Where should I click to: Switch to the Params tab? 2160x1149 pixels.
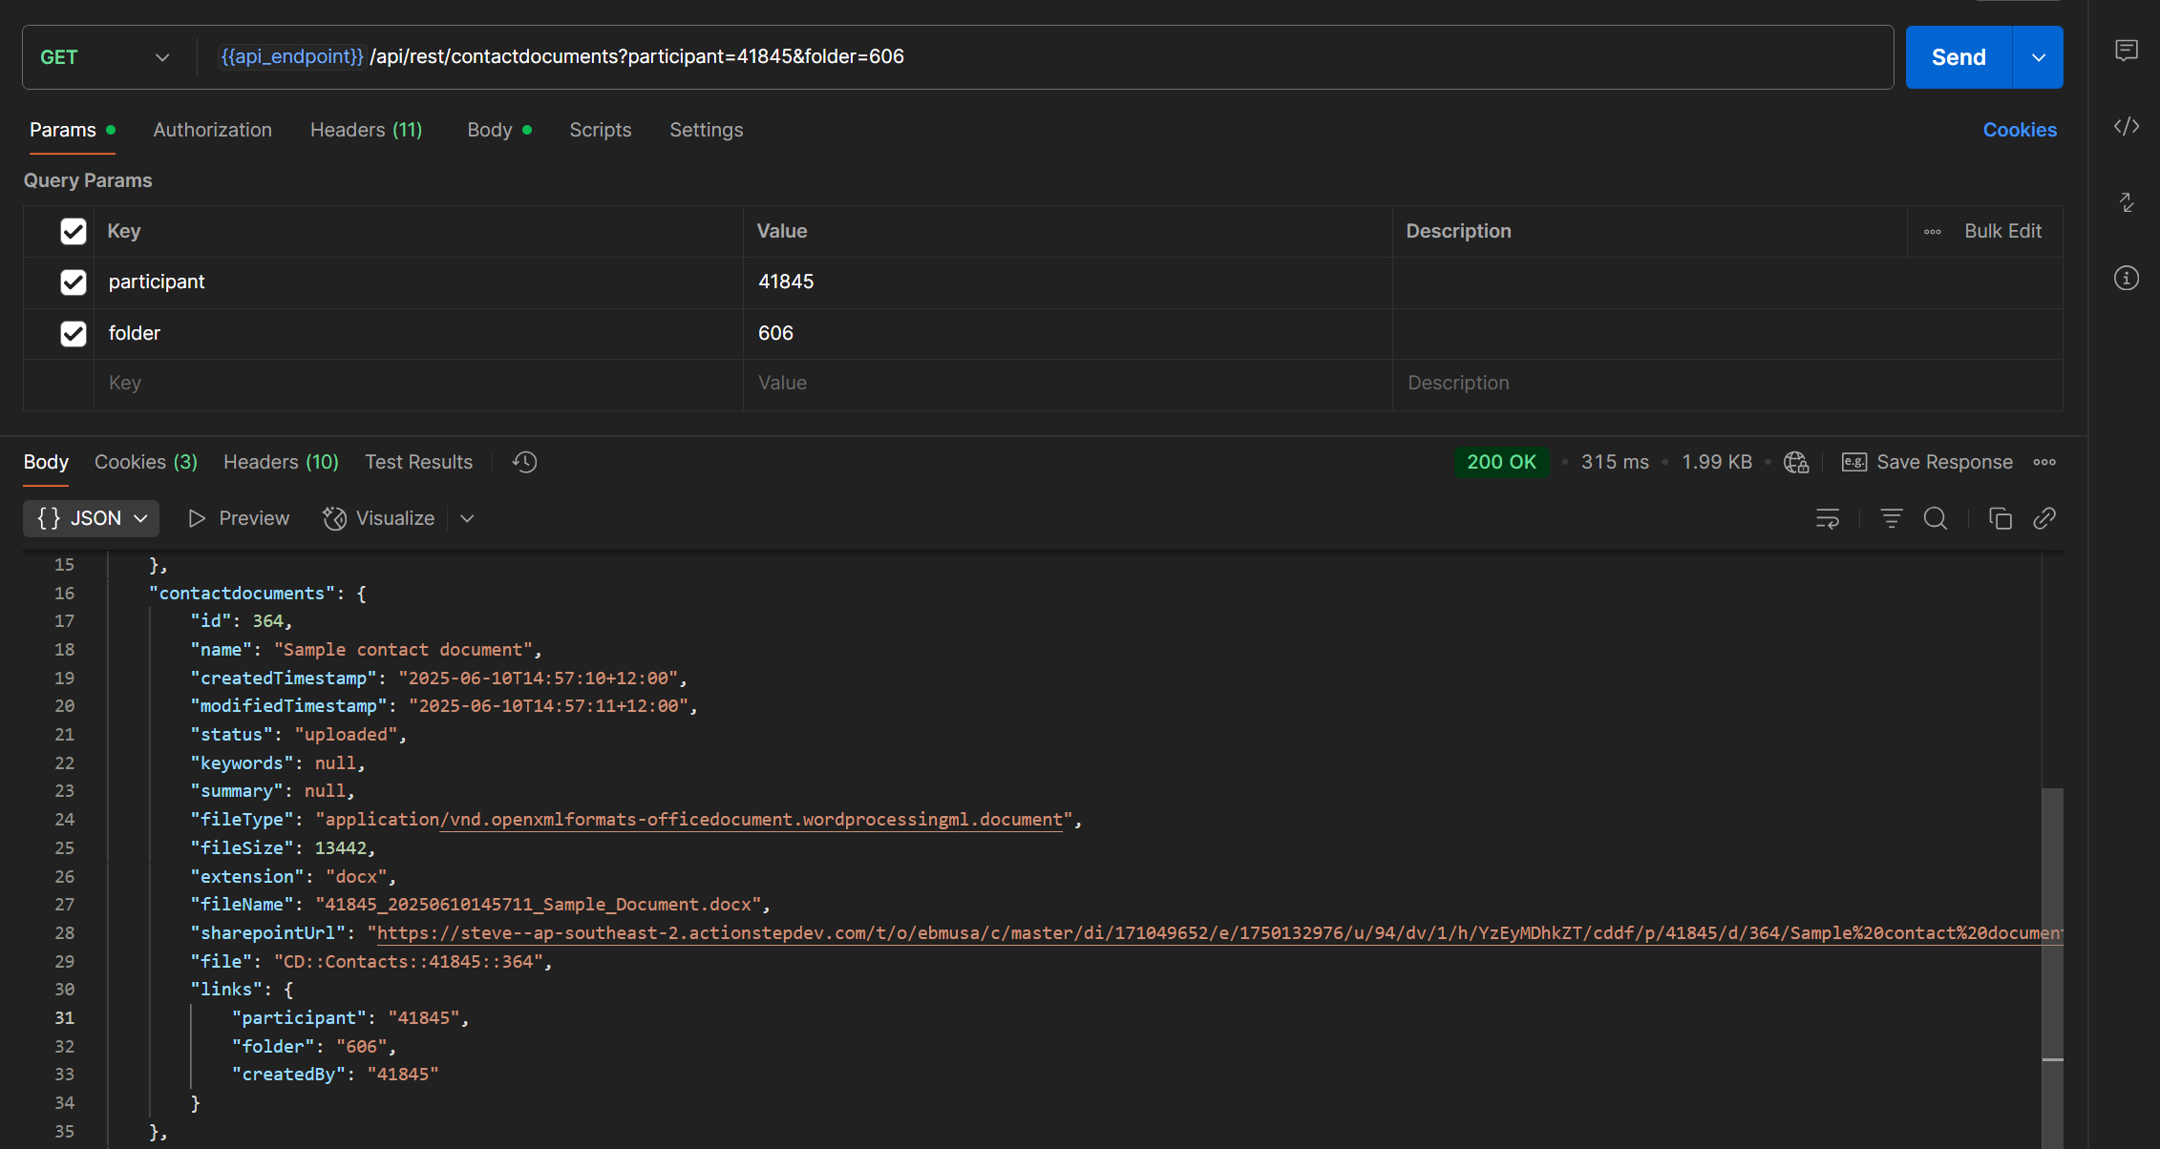72,130
